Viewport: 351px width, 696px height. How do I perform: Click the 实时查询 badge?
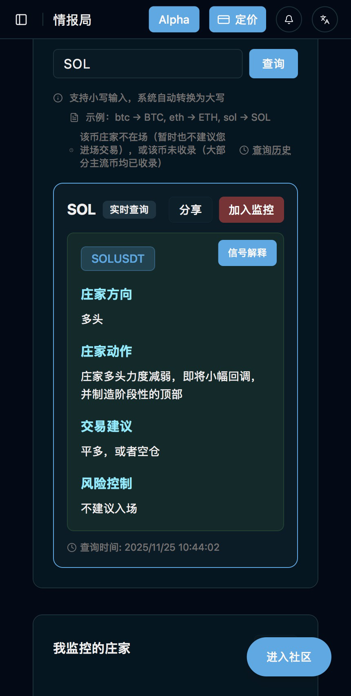coord(129,210)
